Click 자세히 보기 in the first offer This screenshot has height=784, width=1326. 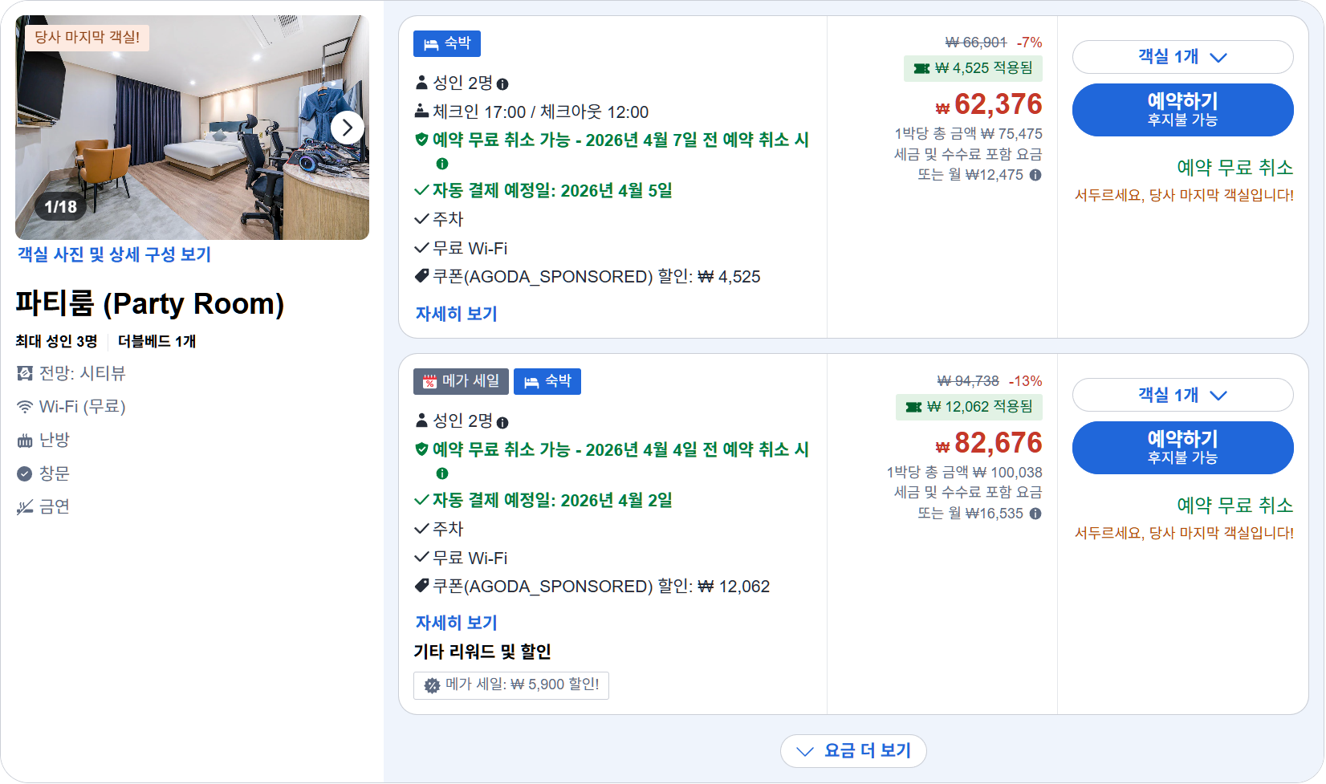click(x=456, y=313)
